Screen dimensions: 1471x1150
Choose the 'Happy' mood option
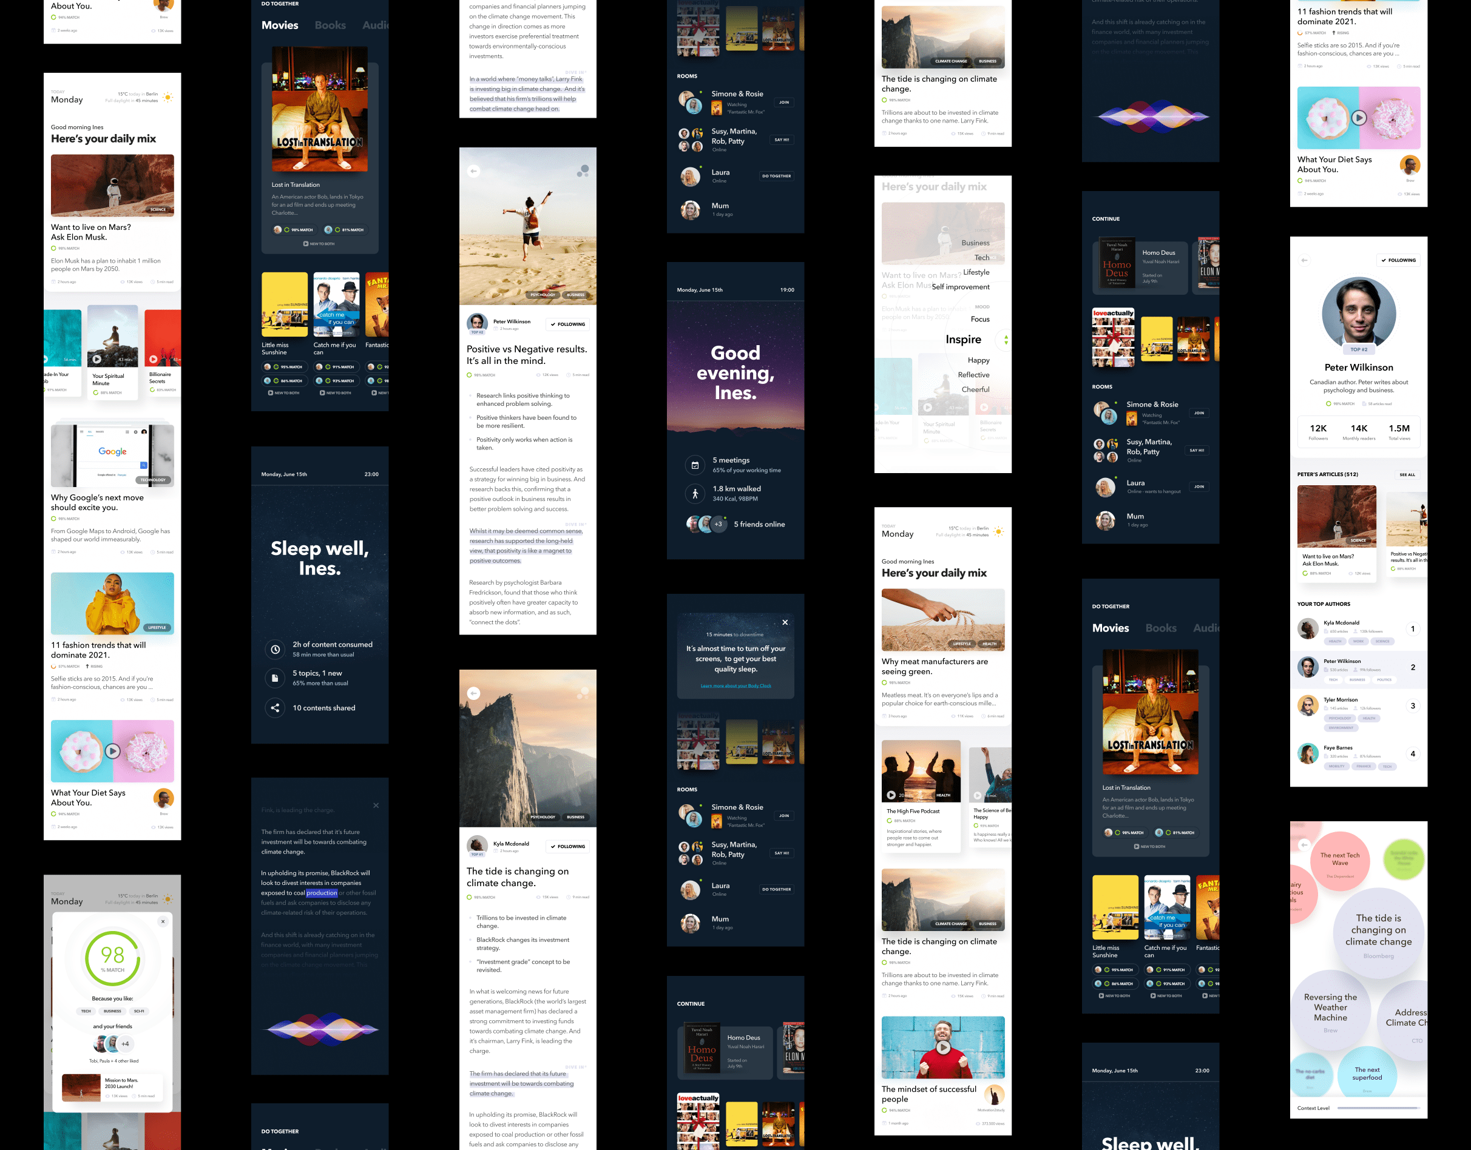(x=979, y=360)
